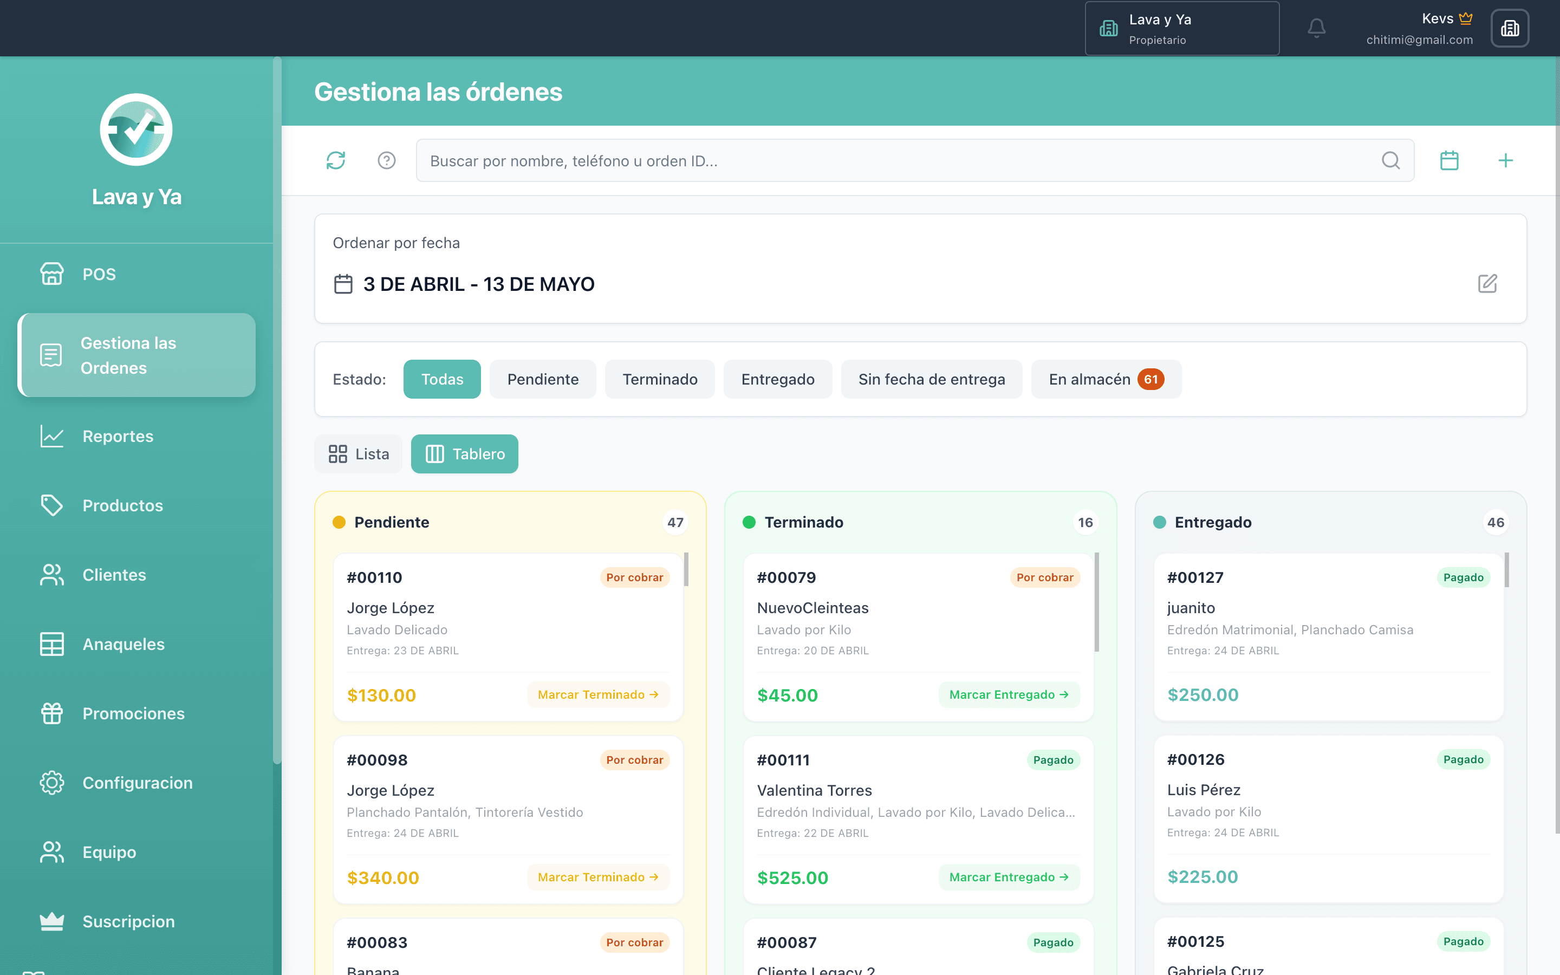
Task: Filter by Terminado status
Action: pyautogui.click(x=659, y=379)
